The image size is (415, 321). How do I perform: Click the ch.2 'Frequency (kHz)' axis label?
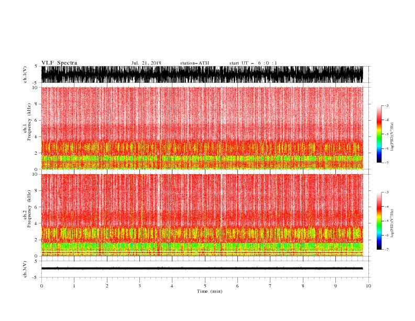(x=29, y=209)
